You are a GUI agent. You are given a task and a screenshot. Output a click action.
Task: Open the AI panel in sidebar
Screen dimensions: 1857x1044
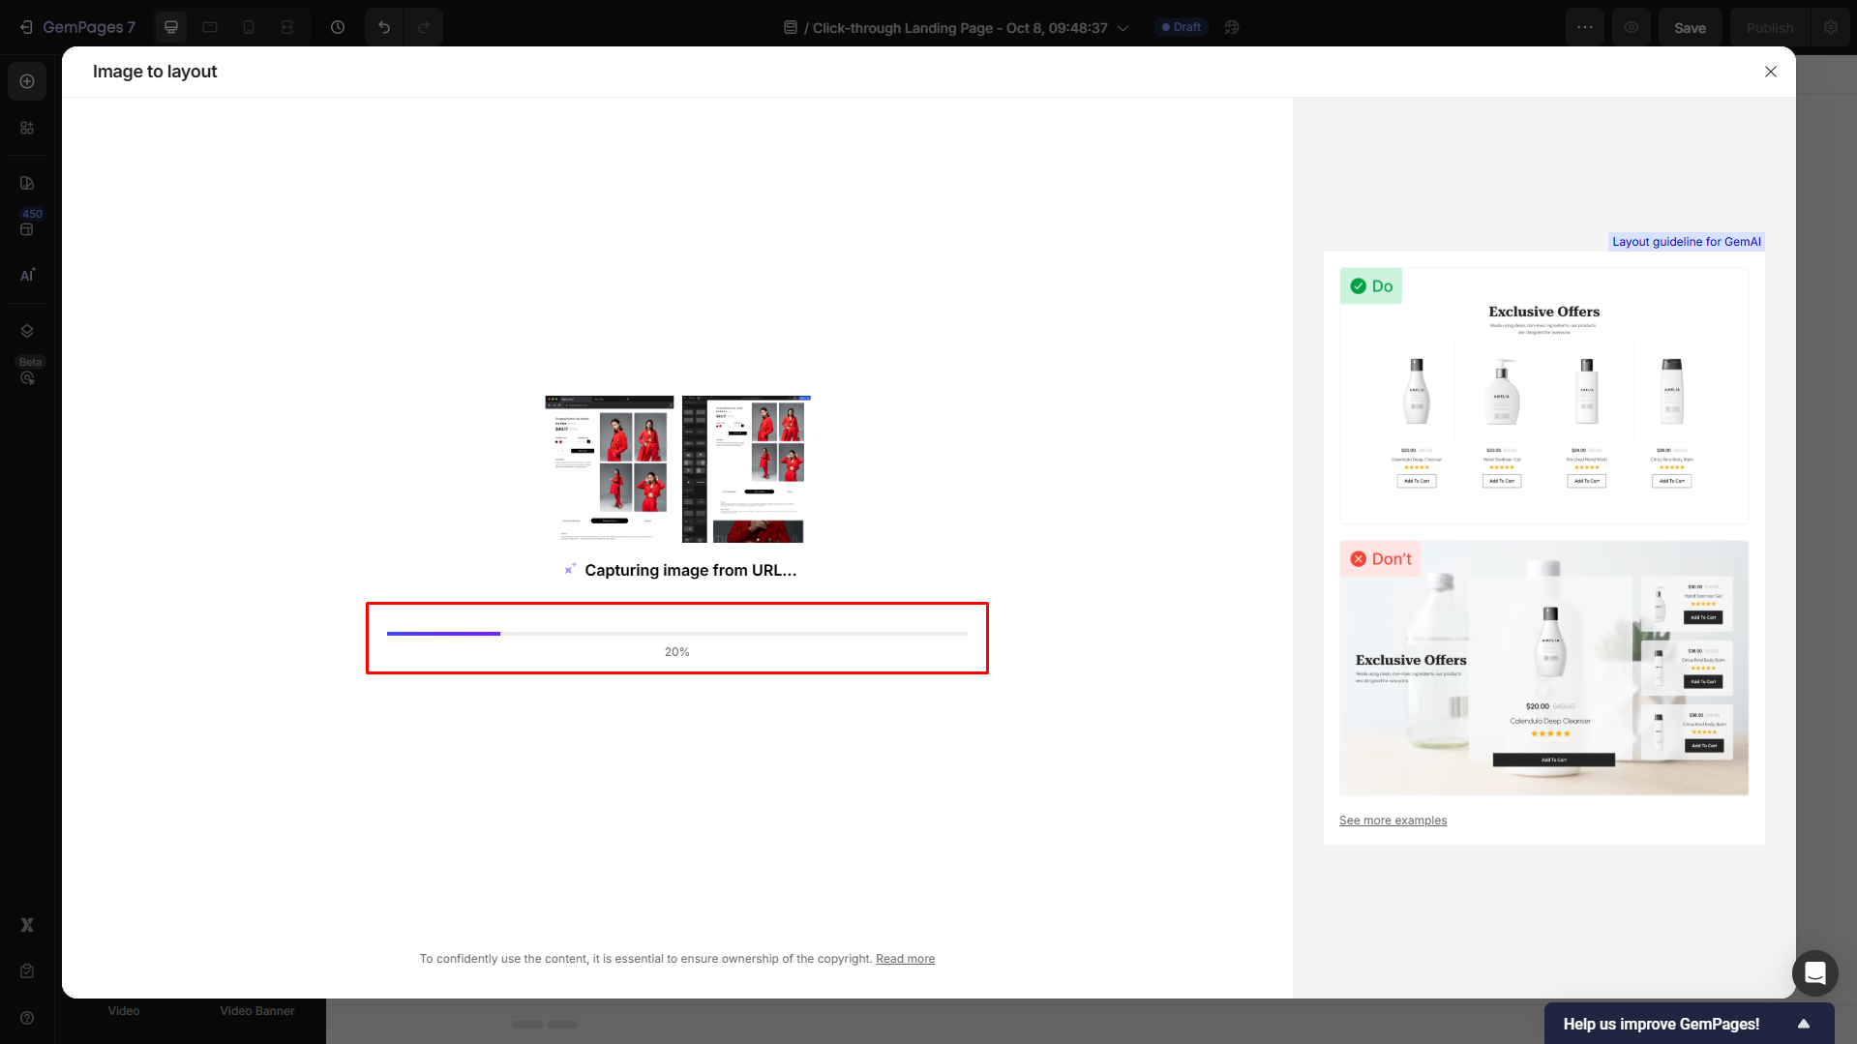(x=27, y=275)
